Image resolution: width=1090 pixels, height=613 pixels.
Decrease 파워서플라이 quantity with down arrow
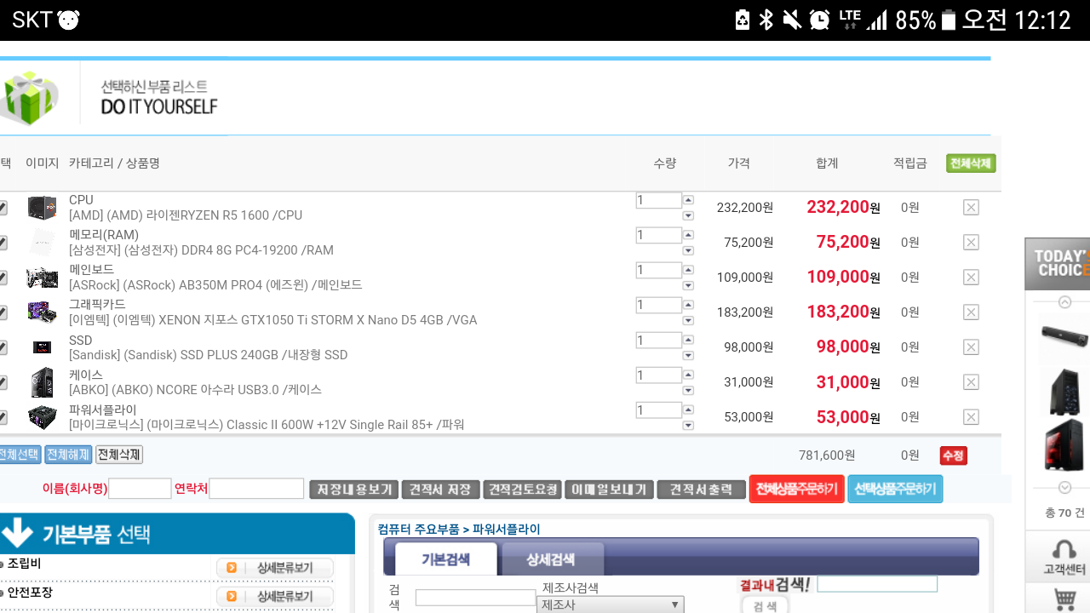[x=688, y=425]
